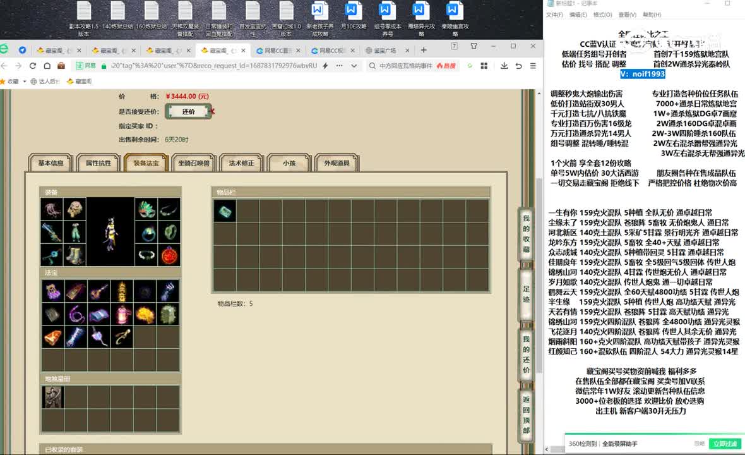The image size is (745, 455).
Task: Select the red orb equipment icon
Action: 169,255
